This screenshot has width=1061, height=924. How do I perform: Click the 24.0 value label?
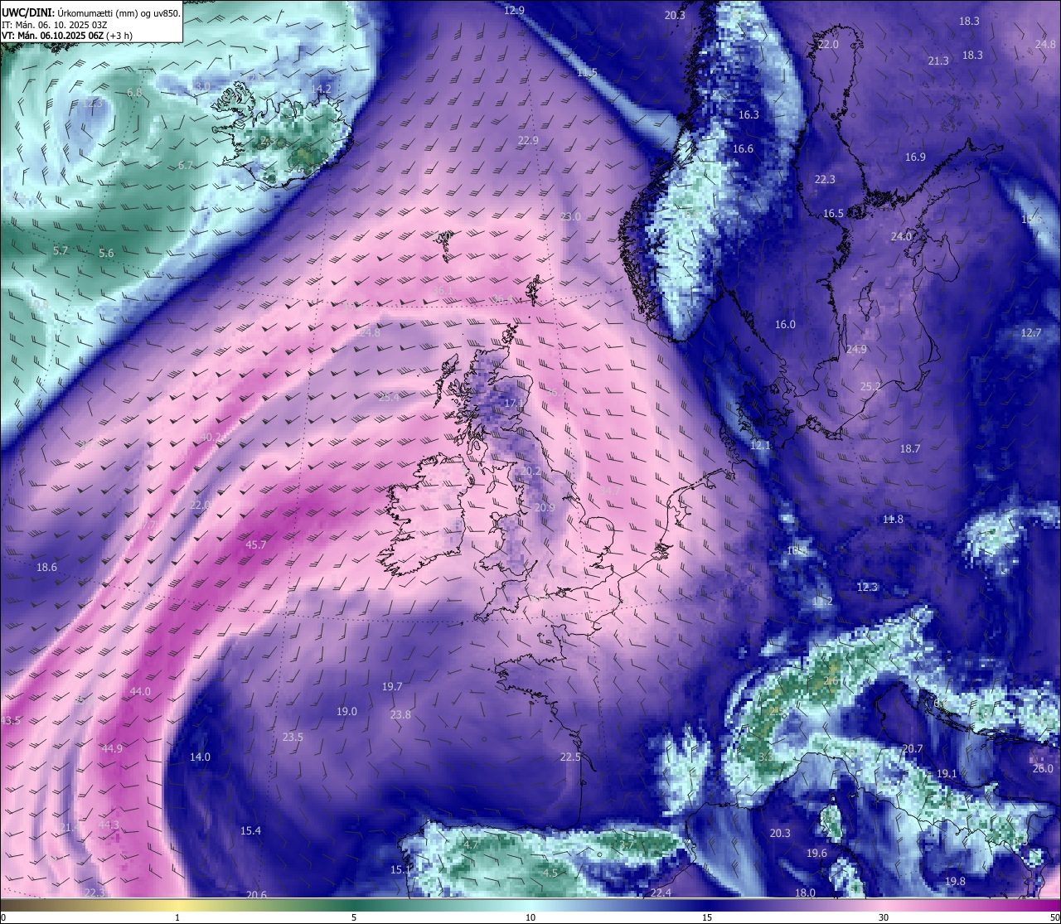coord(901,236)
